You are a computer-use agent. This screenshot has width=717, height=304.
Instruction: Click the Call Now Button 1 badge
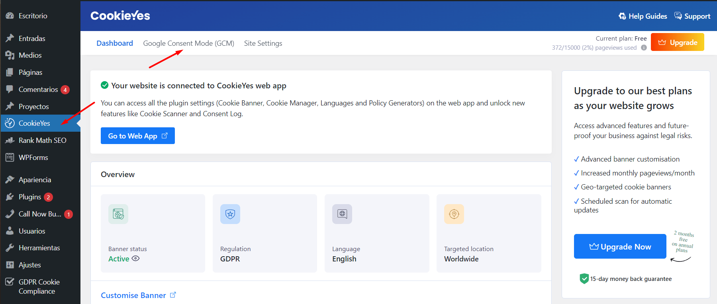tap(69, 214)
